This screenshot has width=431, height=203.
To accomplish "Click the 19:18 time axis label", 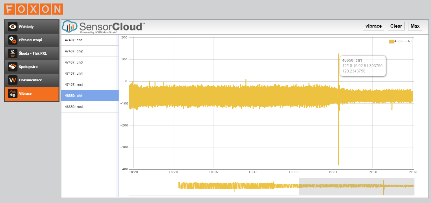I will (x=413, y=172).
